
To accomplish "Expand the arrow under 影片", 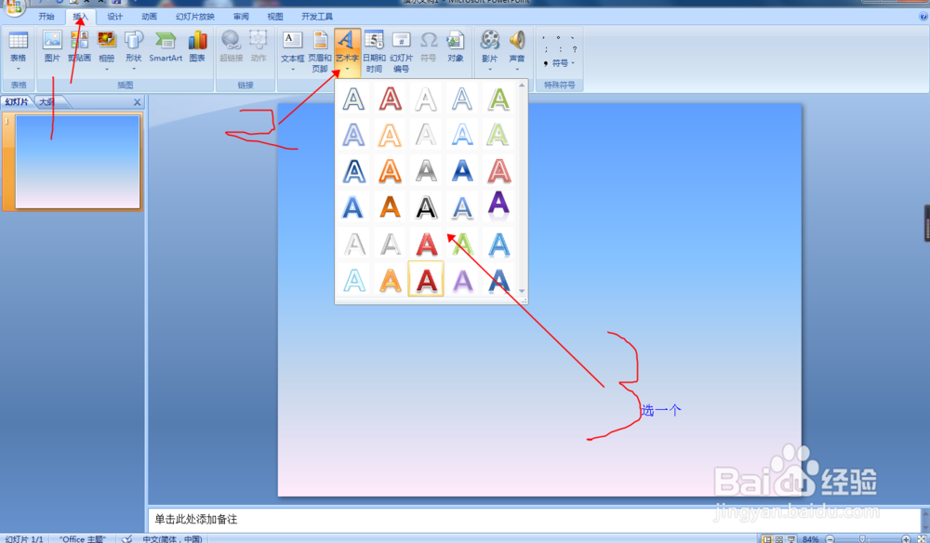I will pos(490,69).
